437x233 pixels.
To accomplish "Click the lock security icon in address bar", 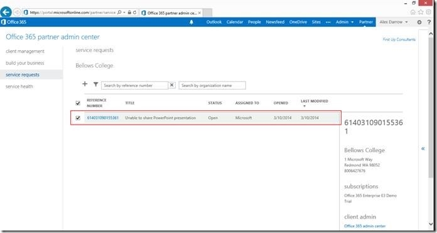I will [129, 13].
